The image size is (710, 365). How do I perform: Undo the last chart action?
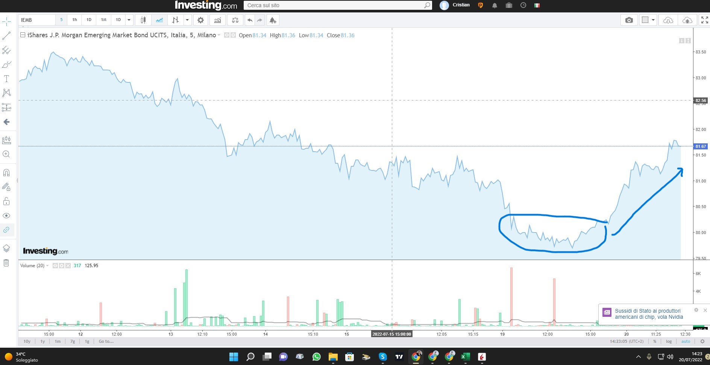pos(250,20)
